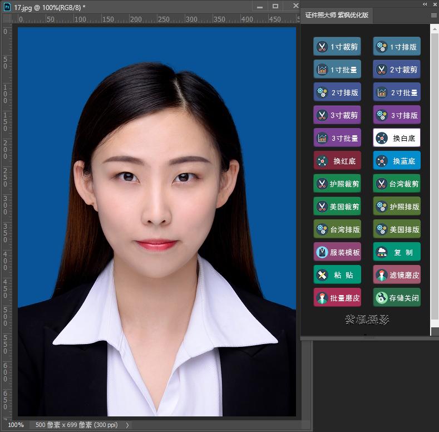
Task: Click the 2寸裁剪 crop button
Action: pyautogui.click(x=397, y=69)
